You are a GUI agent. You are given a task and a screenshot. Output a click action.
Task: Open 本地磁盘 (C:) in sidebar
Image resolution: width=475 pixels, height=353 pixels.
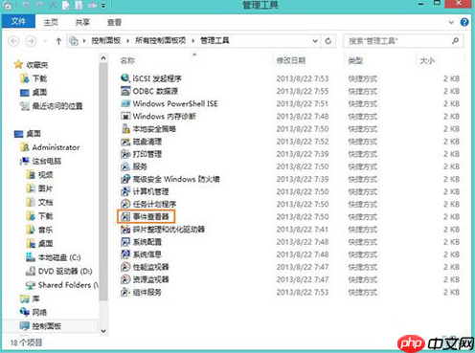tap(59, 257)
